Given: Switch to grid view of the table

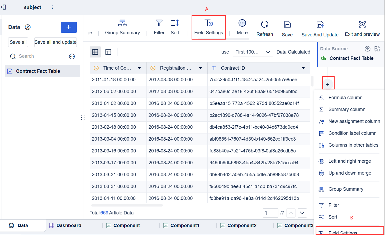Looking at the screenshot, I should pos(95,52).
